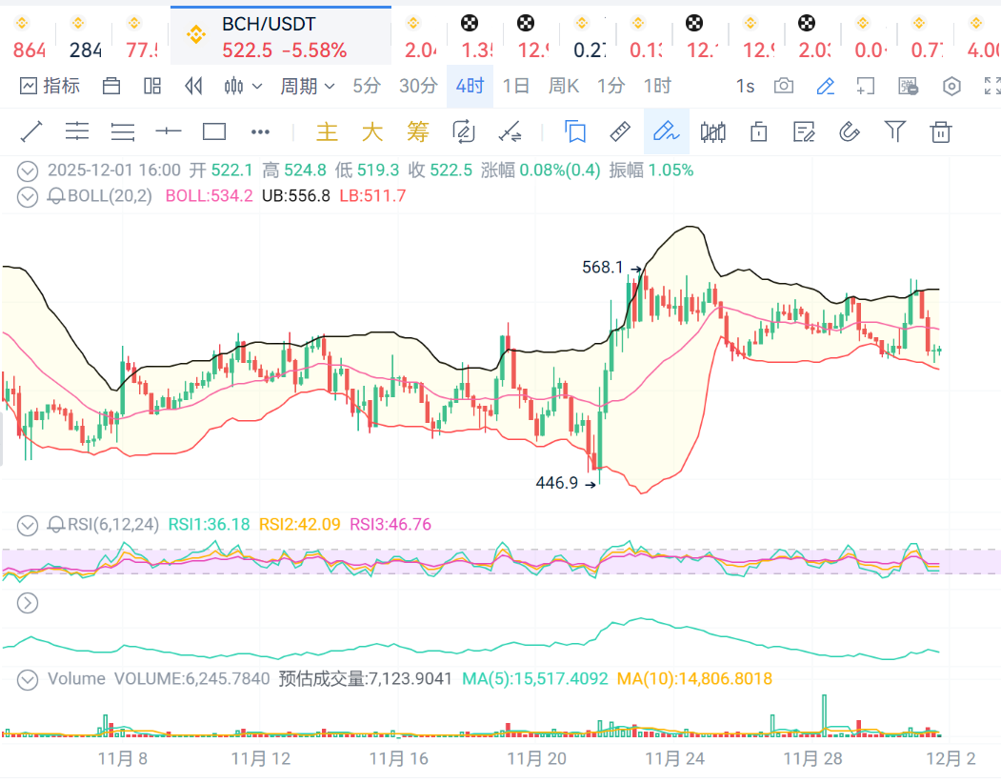
Task: Switch to the 1日 timeframe
Action: coord(515,86)
